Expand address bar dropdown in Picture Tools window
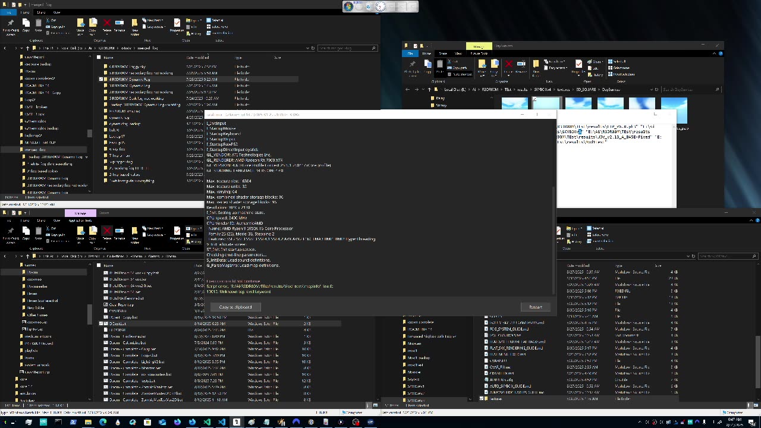 click(652, 89)
